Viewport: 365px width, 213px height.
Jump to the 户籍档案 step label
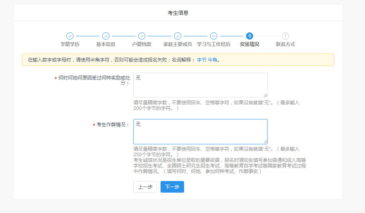(142, 44)
